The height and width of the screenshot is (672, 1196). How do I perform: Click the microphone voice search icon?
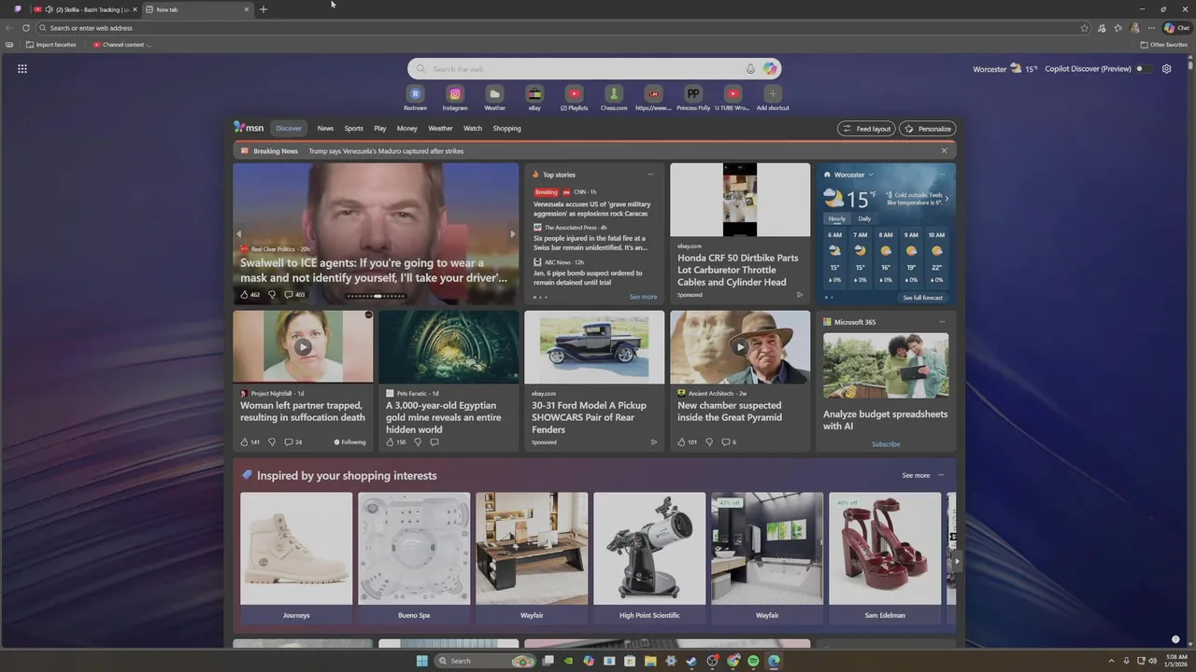click(750, 69)
